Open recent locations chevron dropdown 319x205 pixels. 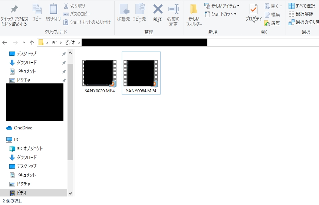pos(24,43)
